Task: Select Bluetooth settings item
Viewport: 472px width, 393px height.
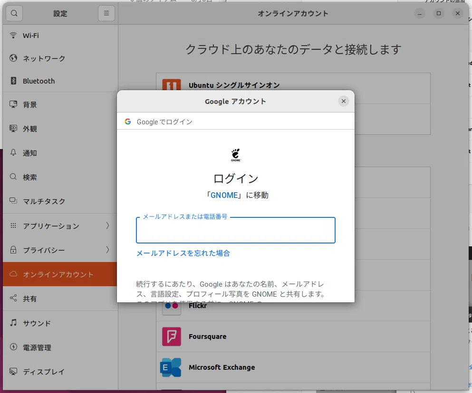Action: 60,81
